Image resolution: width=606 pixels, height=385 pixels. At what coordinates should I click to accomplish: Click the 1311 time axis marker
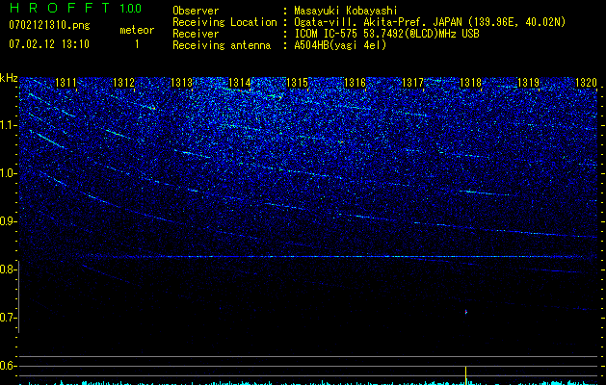(x=66, y=83)
